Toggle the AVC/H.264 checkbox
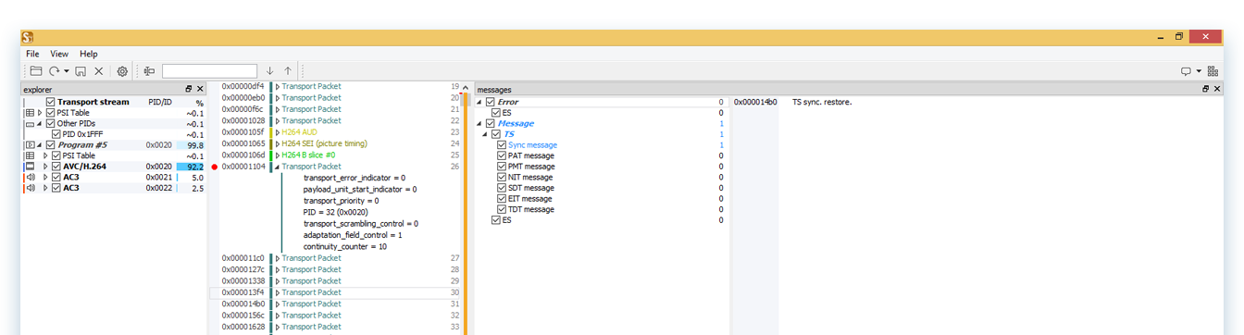1244x335 pixels. point(56,167)
